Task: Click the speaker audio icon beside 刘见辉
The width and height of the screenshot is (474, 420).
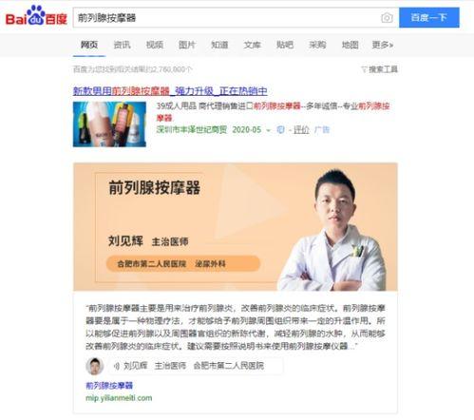Action: click(117, 366)
